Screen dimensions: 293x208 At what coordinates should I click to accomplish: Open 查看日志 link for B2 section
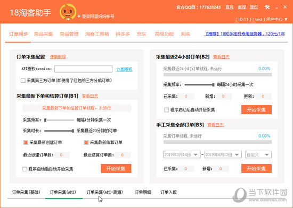pyautogui.click(x=221, y=57)
